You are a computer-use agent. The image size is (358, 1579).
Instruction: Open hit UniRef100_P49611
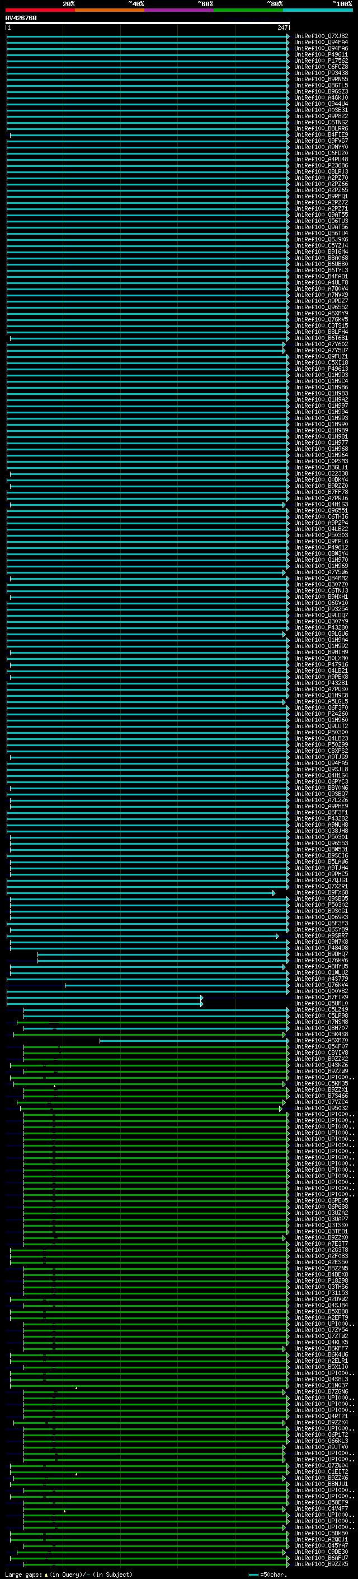321,54
